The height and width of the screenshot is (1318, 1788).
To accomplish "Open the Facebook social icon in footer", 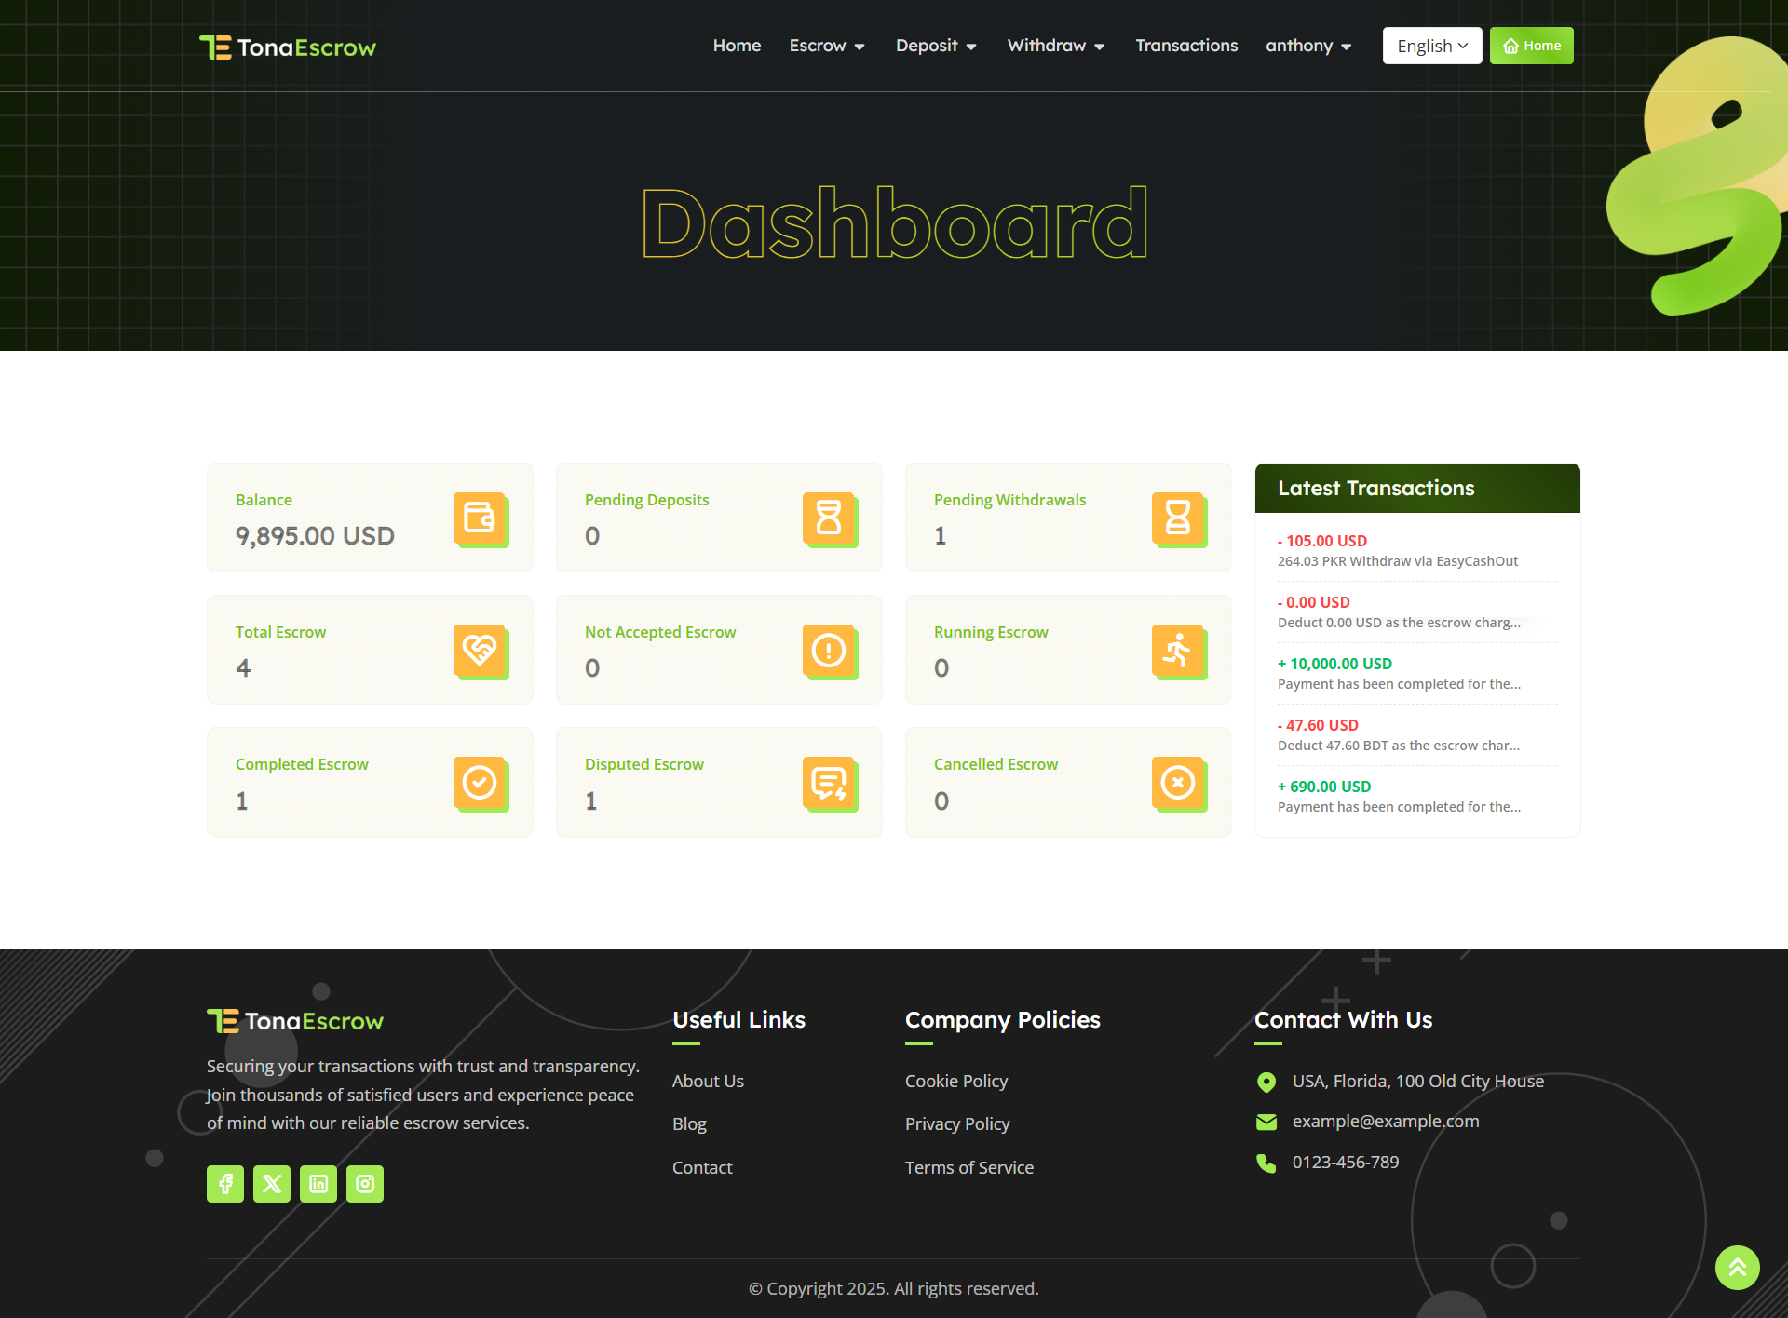I will (225, 1184).
